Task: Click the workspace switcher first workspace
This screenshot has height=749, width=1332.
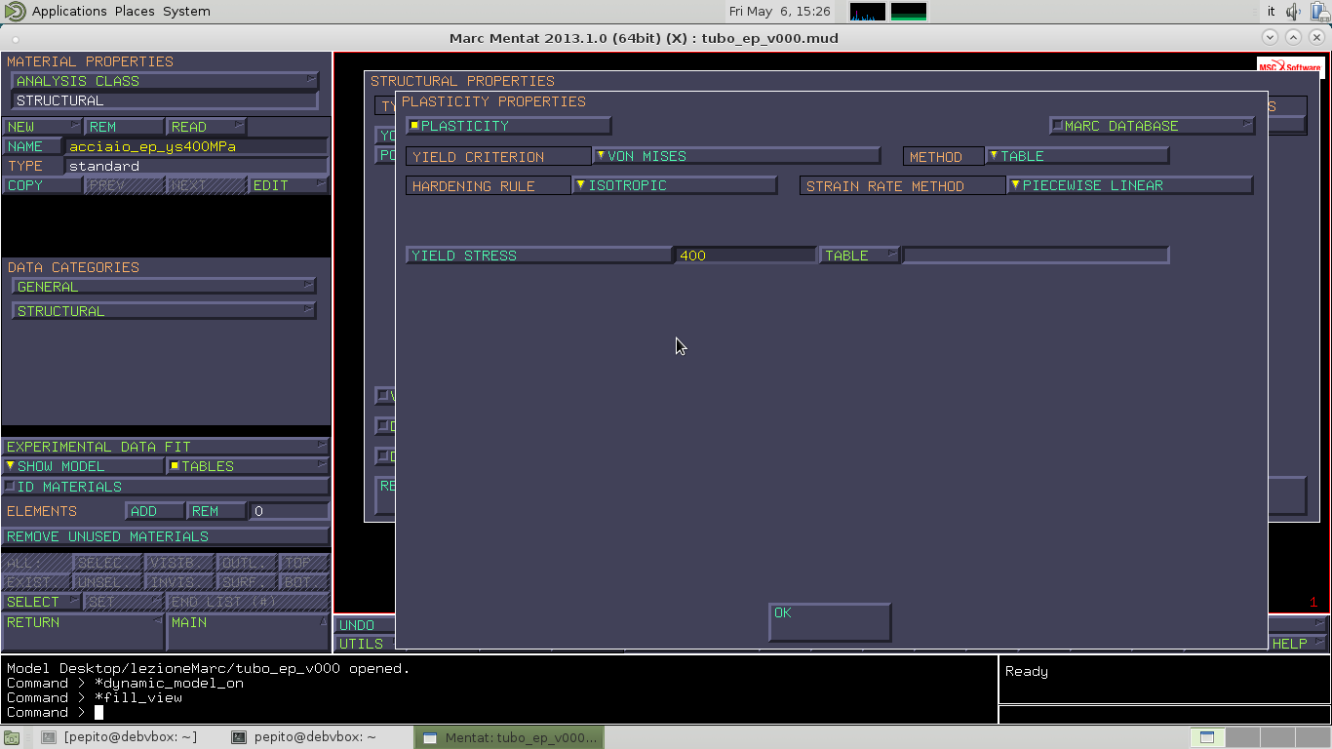Action: [x=1207, y=737]
